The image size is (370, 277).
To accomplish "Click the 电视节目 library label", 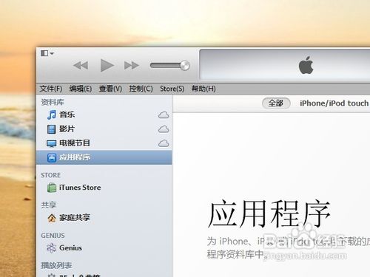I will pyautogui.click(x=75, y=143).
